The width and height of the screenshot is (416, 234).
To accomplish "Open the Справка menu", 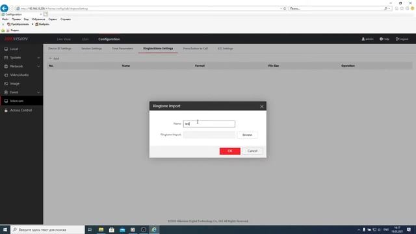I will (x=66, y=19).
